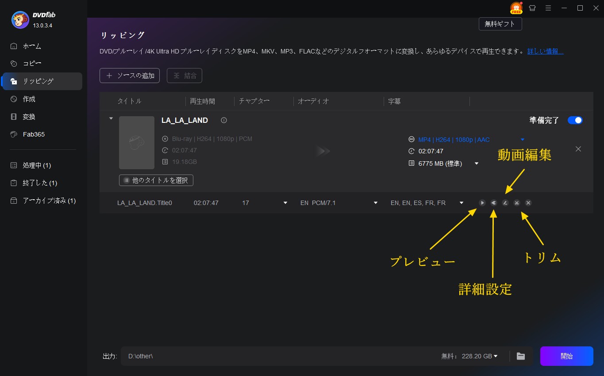Select the LA_LA_LAND.Title0 row name
The height and width of the screenshot is (376, 604).
pyautogui.click(x=145, y=203)
